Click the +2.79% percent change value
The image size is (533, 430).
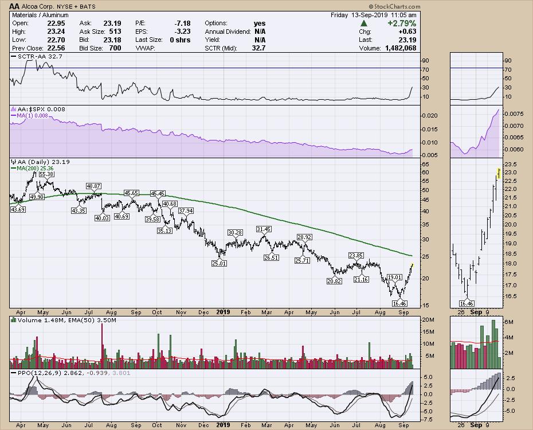click(402, 23)
